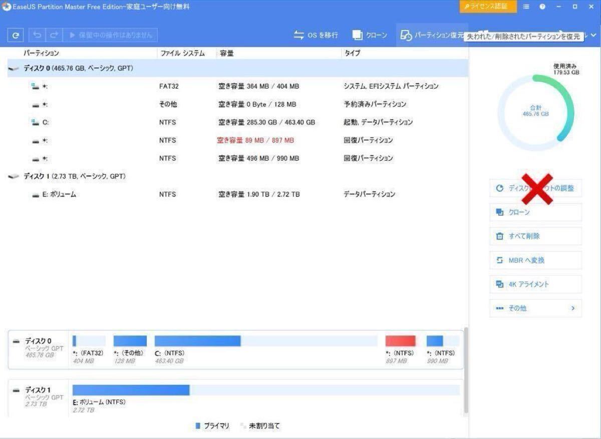The image size is (601, 439).
Task: Open the パーティション復元 partition recovery tool
Action: [432, 35]
